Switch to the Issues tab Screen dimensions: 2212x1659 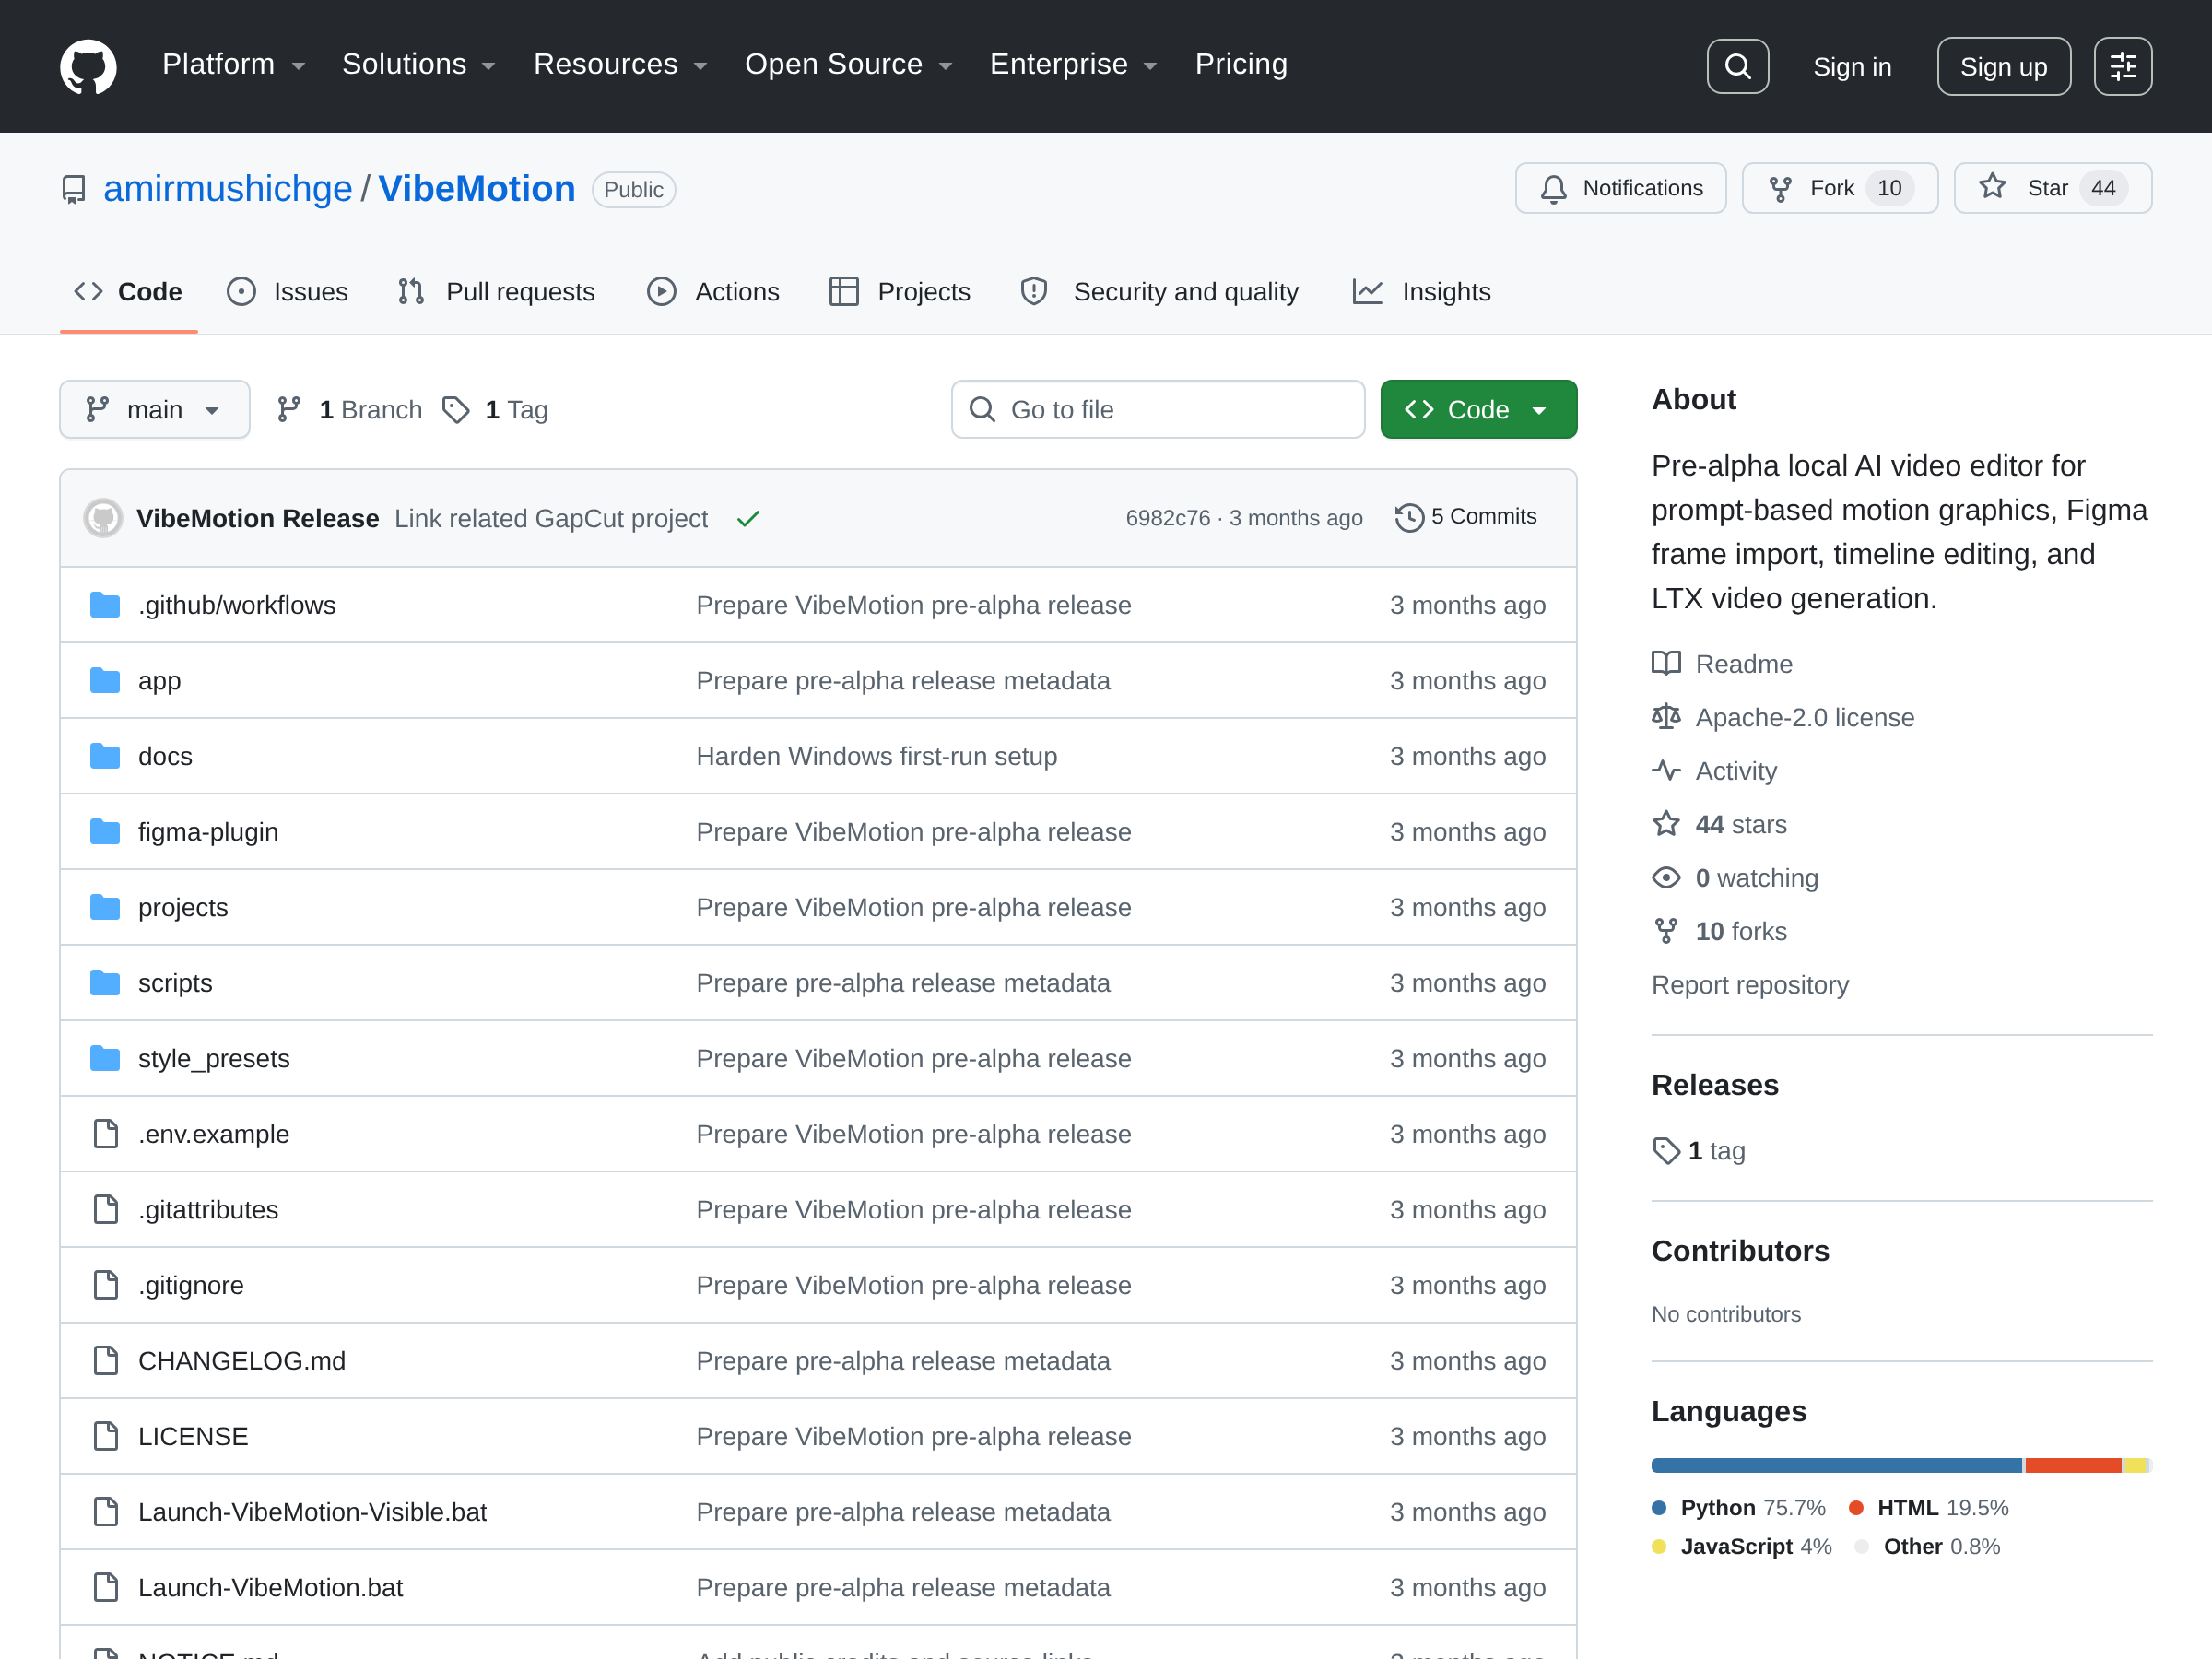click(x=288, y=292)
